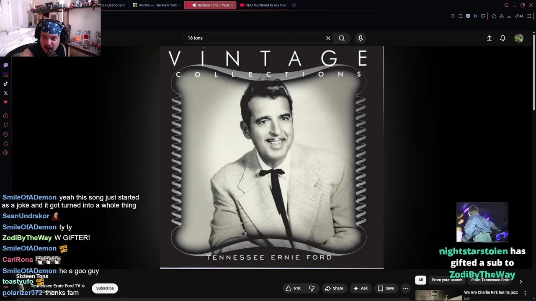Click SeanUndrskor username in chat

pos(26,216)
